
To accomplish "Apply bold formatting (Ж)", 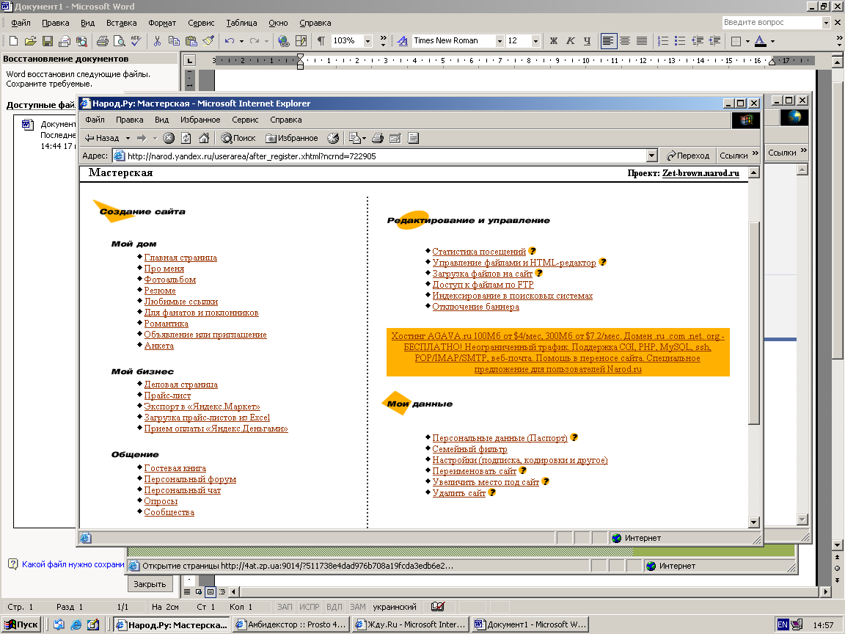I will tap(554, 40).
